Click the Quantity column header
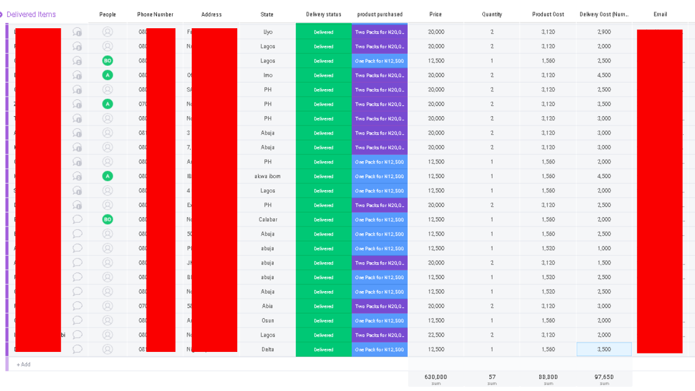 [x=492, y=15]
